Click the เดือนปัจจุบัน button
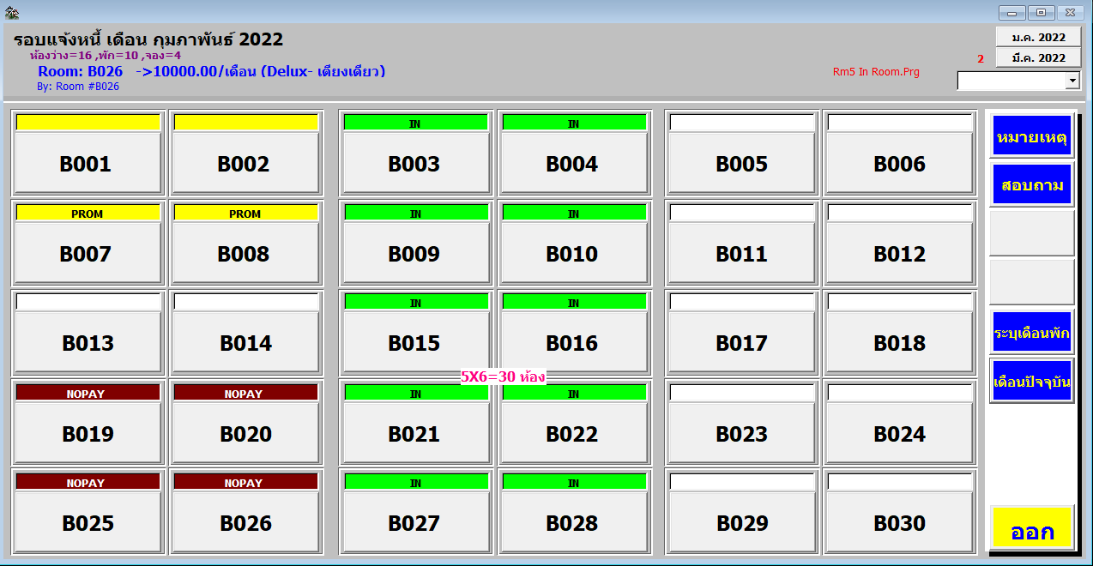1093x566 pixels. pos(1031,381)
